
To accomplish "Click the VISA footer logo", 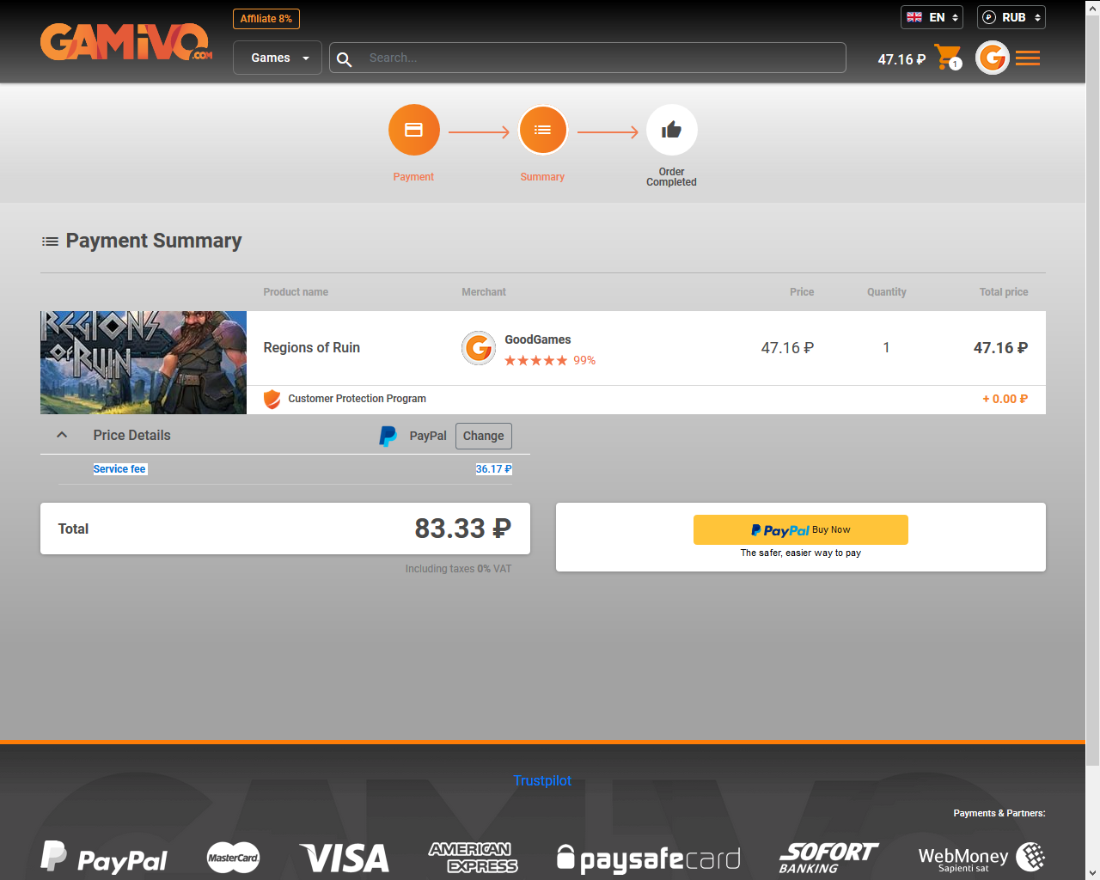I will click(x=345, y=859).
